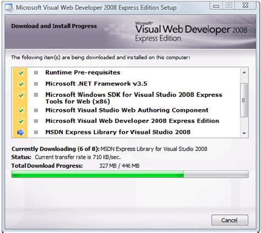Minimize the setup window
Image resolution: width=261 pixels, height=233 pixels.
click(x=216, y=6)
